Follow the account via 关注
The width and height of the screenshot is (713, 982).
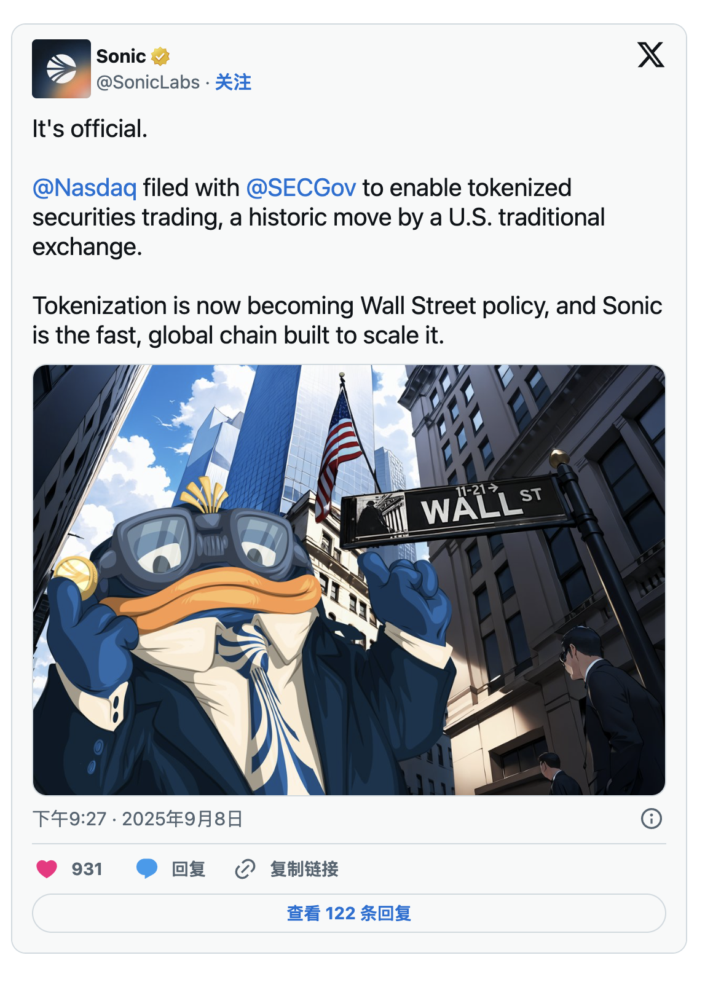(233, 82)
